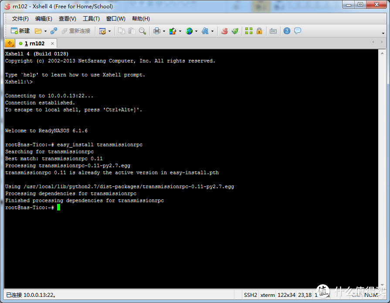Open the File (文件) menu
Viewport: 390px width, 303px height.
[20, 19]
